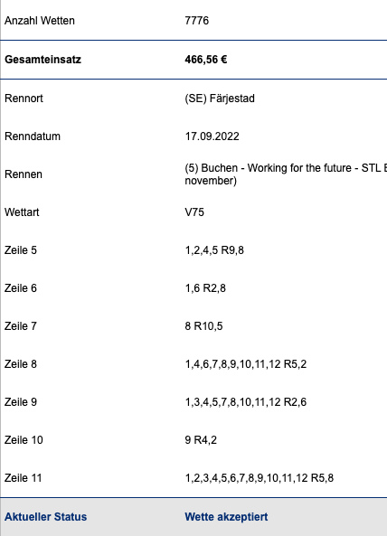Image resolution: width=387 pixels, height=536 pixels.
Task: Select the Zeile 7 value 8 R10,5
Action: [x=203, y=326]
